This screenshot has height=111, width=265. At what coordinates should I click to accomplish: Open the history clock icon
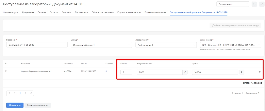(x=261, y=4)
